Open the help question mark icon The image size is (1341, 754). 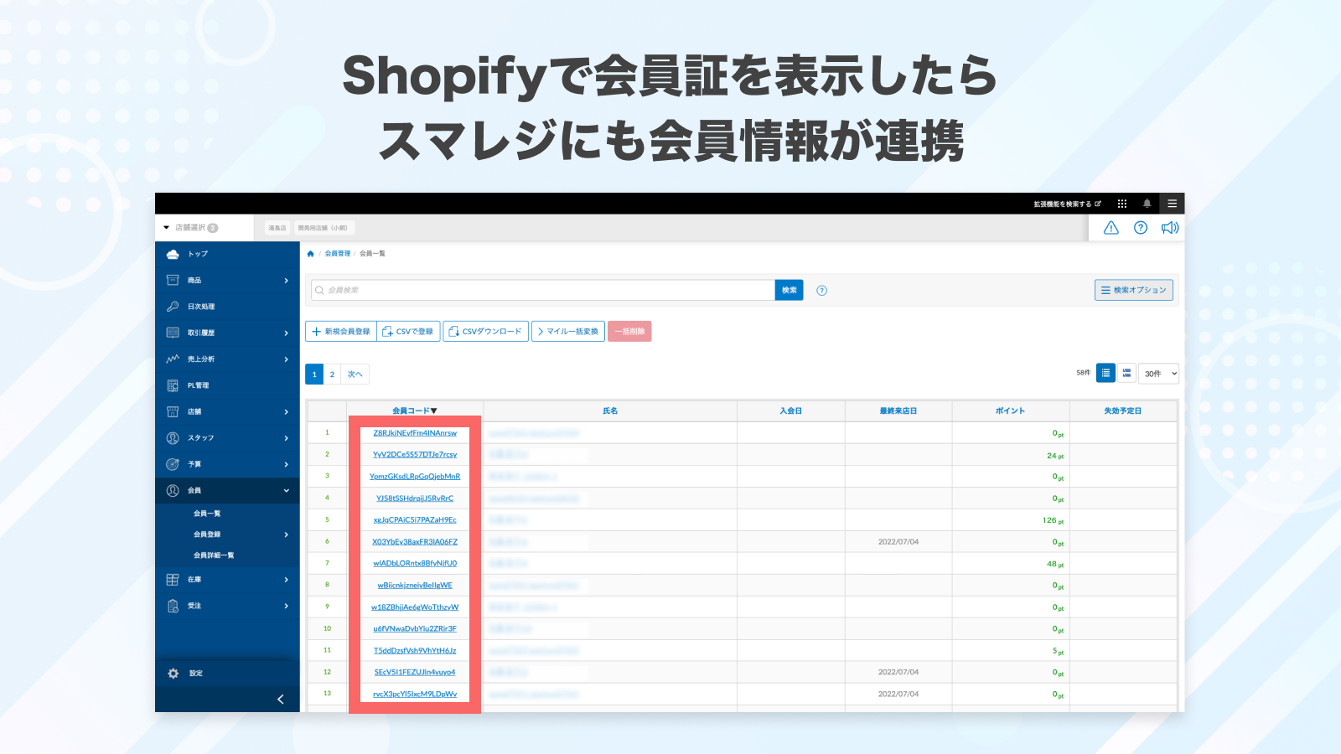tap(1140, 227)
